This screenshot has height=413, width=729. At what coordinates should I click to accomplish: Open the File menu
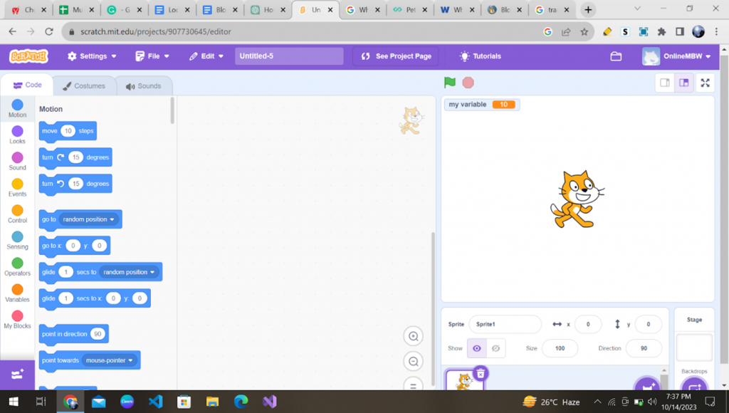(x=152, y=56)
